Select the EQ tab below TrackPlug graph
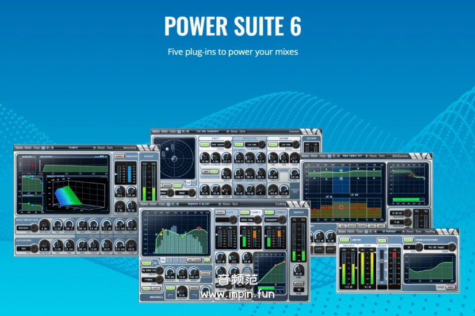Screen dimensions: 475x316 pyautogui.click(x=163, y=260)
